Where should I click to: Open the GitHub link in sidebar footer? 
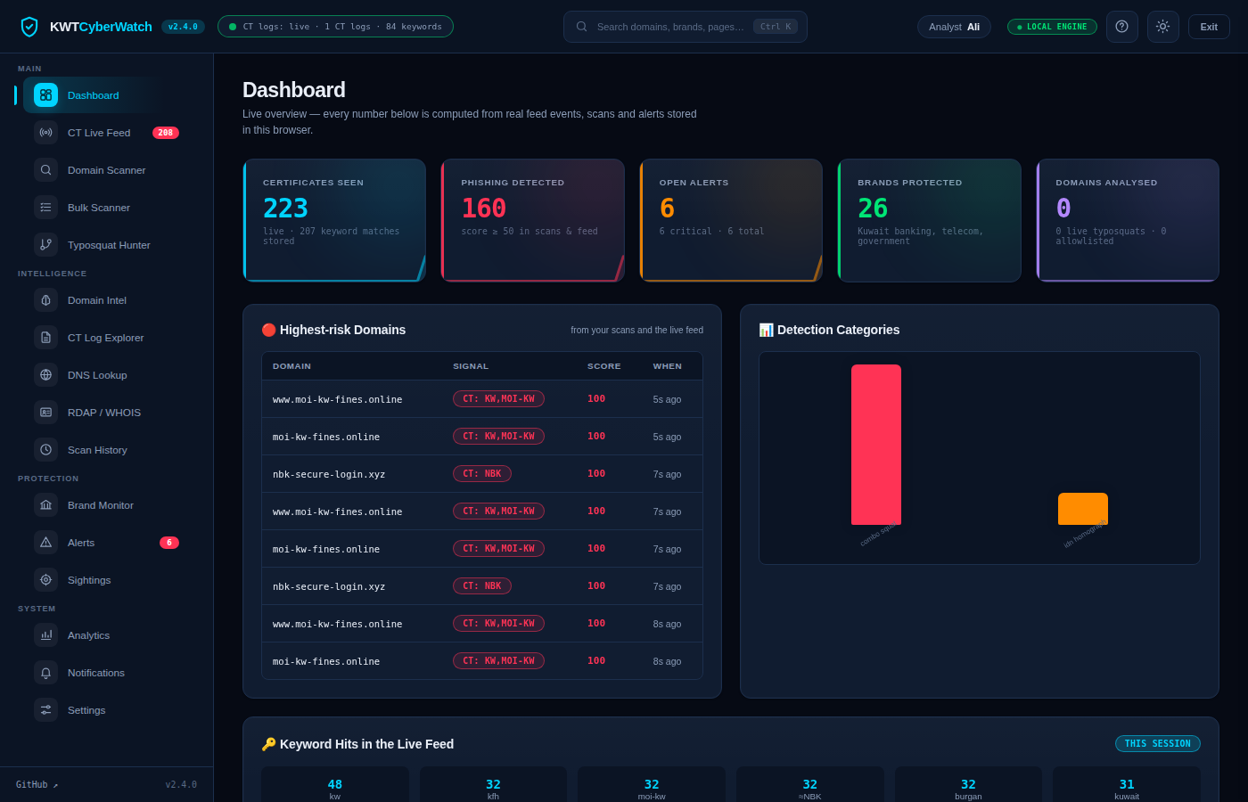click(37, 785)
